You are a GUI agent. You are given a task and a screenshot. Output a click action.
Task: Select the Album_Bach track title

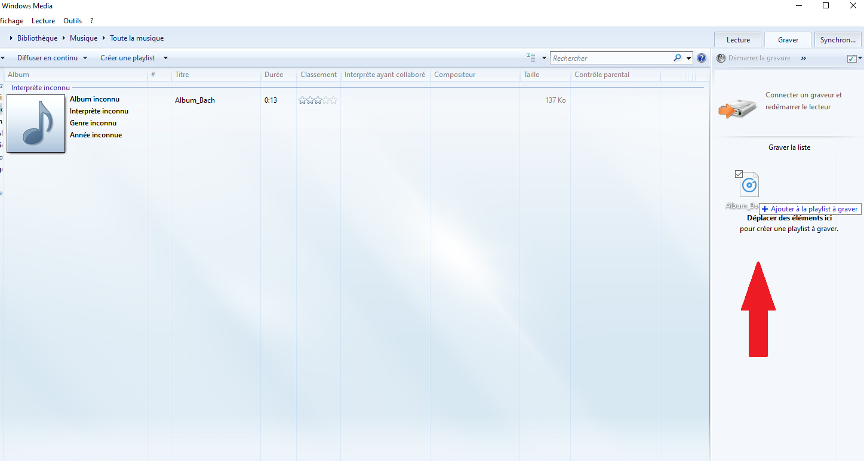(195, 100)
